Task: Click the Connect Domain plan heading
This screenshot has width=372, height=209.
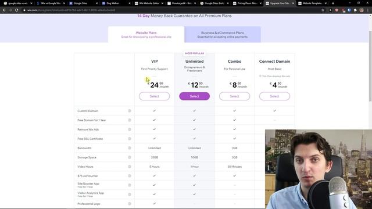Action: point(274,62)
